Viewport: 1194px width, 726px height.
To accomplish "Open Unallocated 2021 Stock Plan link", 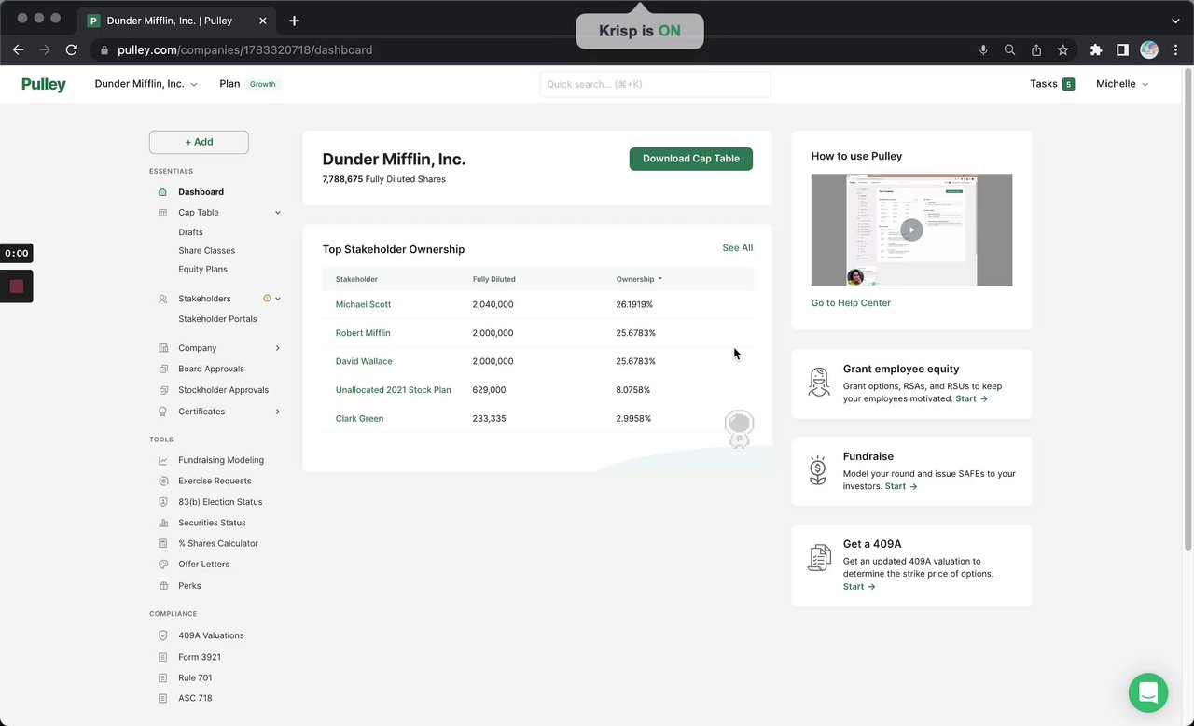I will 393,390.
